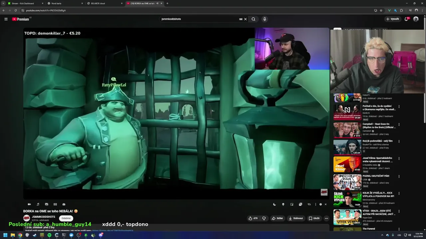Screen dimensions: 426x239
Task: Click the picture icon below player
Action: [x=47, y=204]
